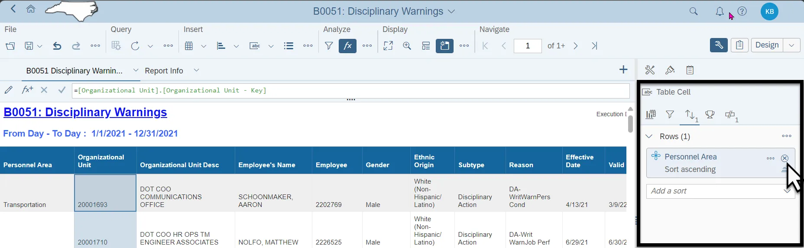Click the notifications bell icon
Screen dimensions: 804x248
[720, 12]
